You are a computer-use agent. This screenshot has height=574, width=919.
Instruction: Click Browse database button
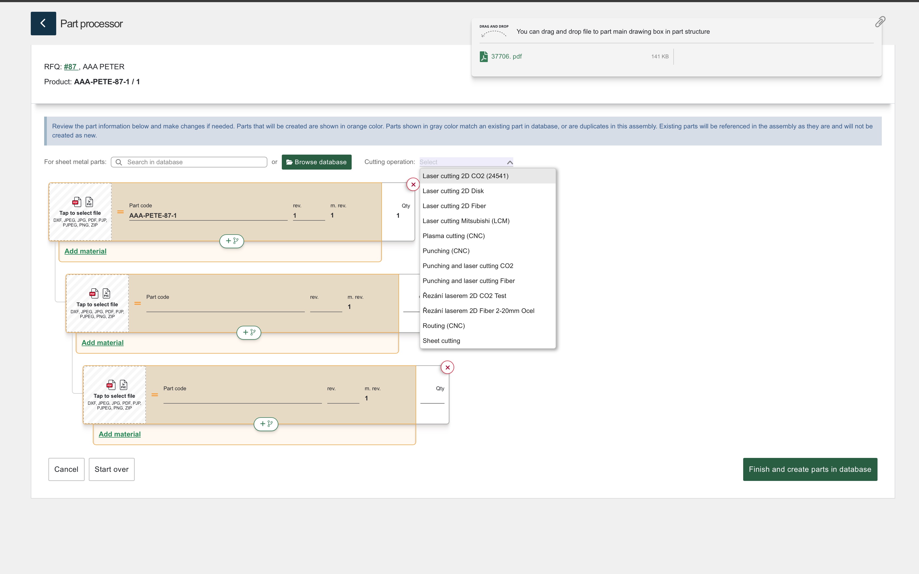click(316, 162)
